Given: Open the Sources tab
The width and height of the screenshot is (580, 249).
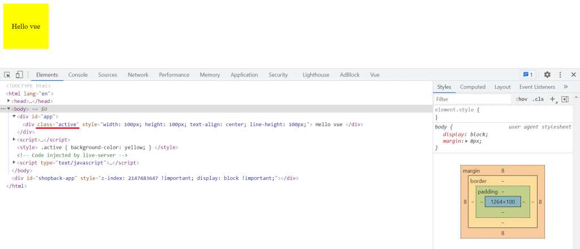Looking at the screenshot, I should tap(108, 75).
